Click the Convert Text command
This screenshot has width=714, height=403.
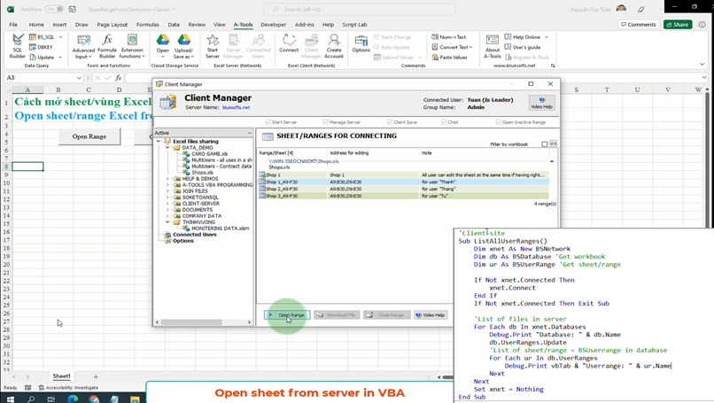[x=451, y=47]
